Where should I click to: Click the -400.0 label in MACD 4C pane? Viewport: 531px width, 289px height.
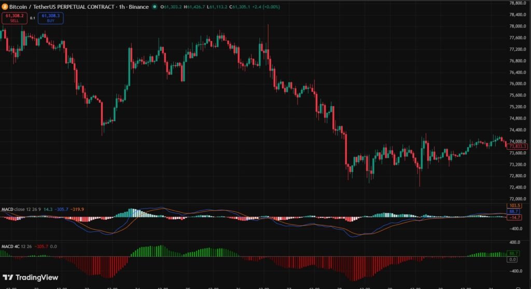515,271
